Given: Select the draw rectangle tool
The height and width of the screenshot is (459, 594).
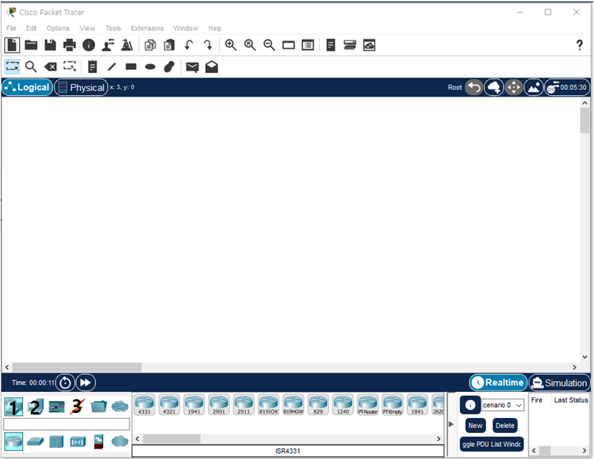Looking at the screenshot, I should pyautogui.click(x=131, y=67).
